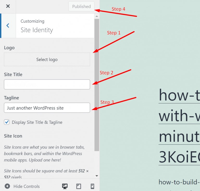Click the Display Site Title & Tagline label

coord(37,122)
